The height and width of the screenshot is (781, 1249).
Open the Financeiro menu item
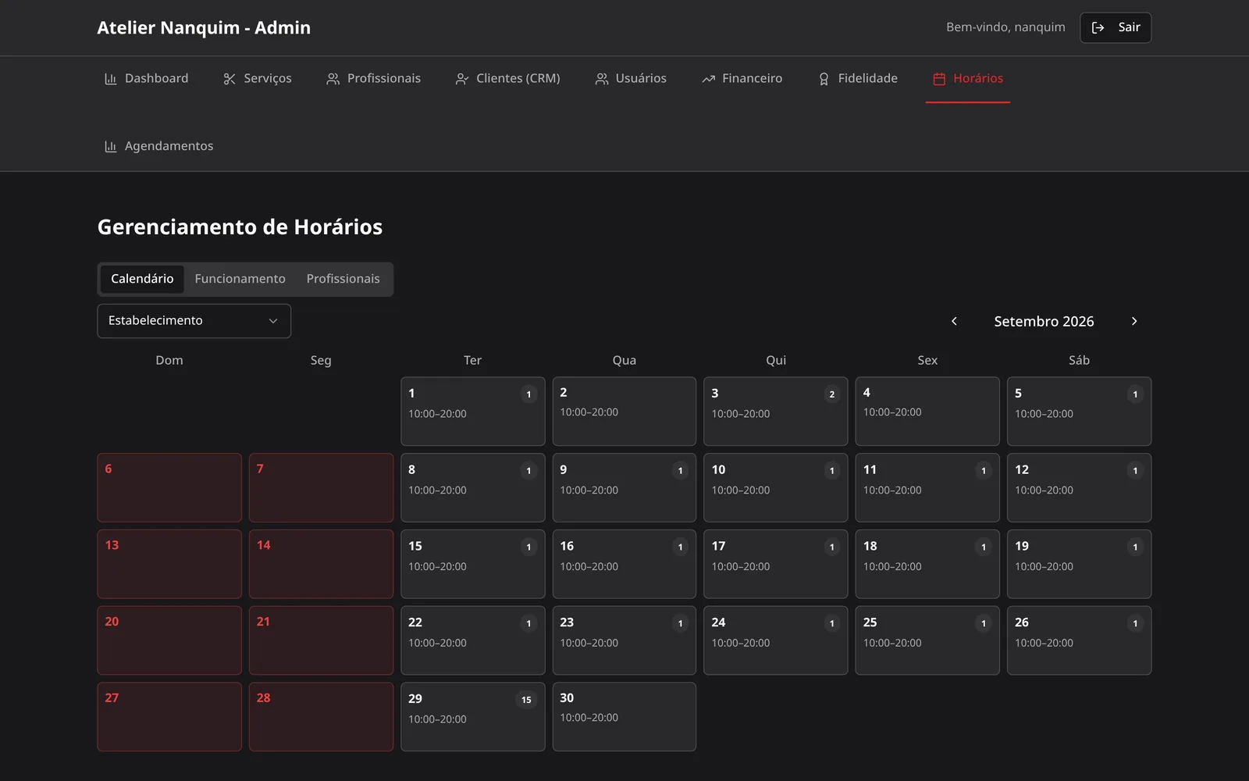742,79
